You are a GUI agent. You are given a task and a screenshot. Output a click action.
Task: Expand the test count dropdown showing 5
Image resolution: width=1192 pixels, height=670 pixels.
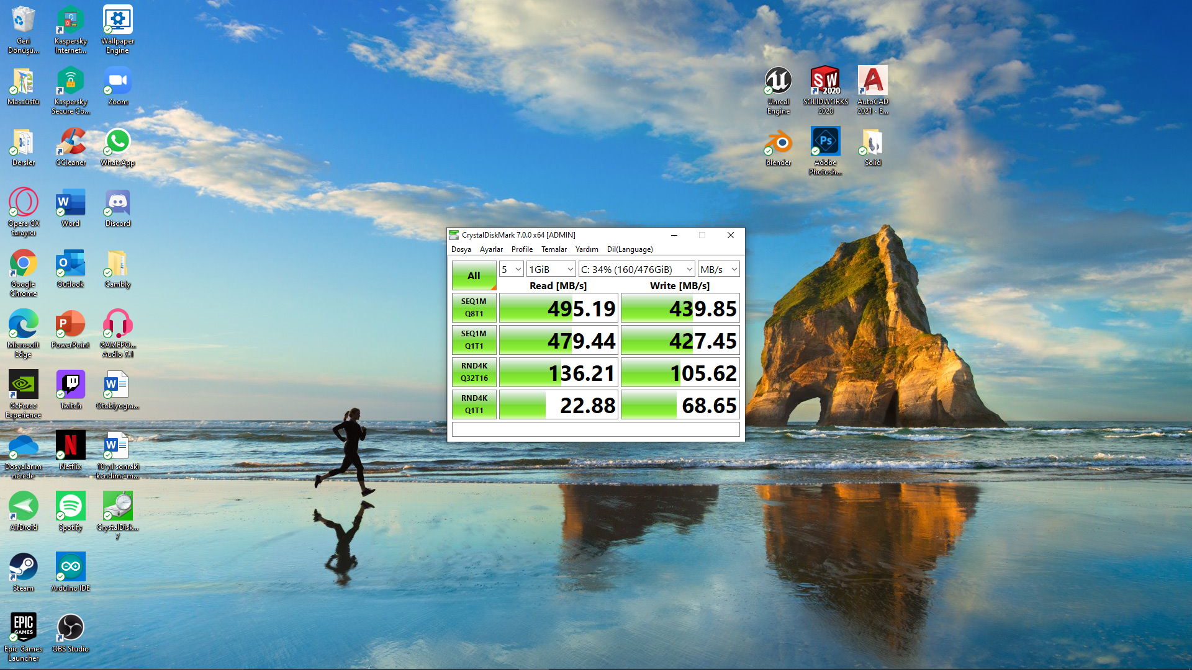coord(511,269)
